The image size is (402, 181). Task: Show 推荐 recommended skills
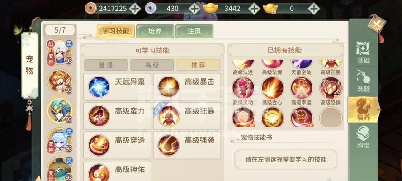[198, 65]
